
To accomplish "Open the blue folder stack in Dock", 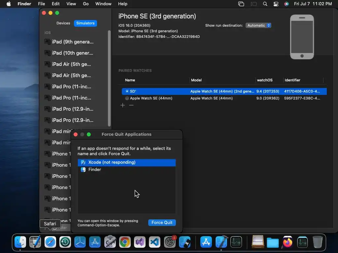I will coord(272,242).
